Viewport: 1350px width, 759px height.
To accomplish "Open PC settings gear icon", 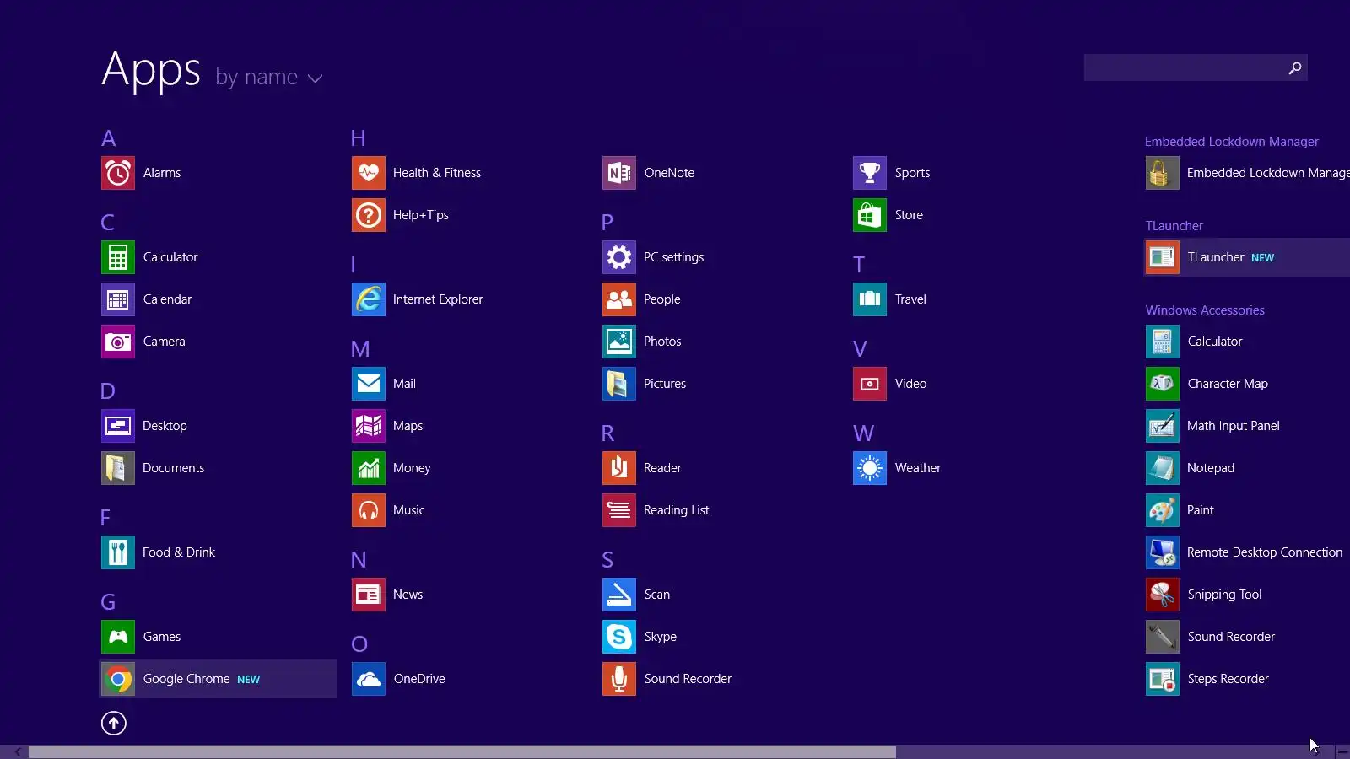I will [x=619, y=257].
